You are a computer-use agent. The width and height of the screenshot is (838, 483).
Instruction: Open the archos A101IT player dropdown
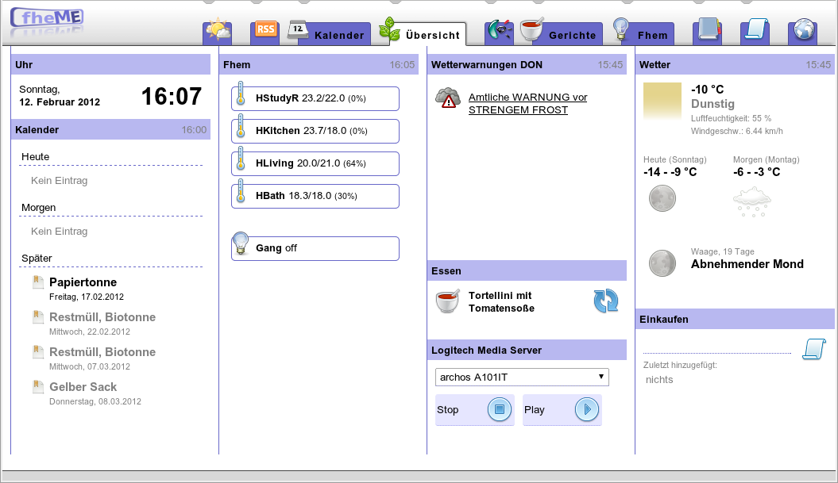pyautogui.click(x=522, y=377)
